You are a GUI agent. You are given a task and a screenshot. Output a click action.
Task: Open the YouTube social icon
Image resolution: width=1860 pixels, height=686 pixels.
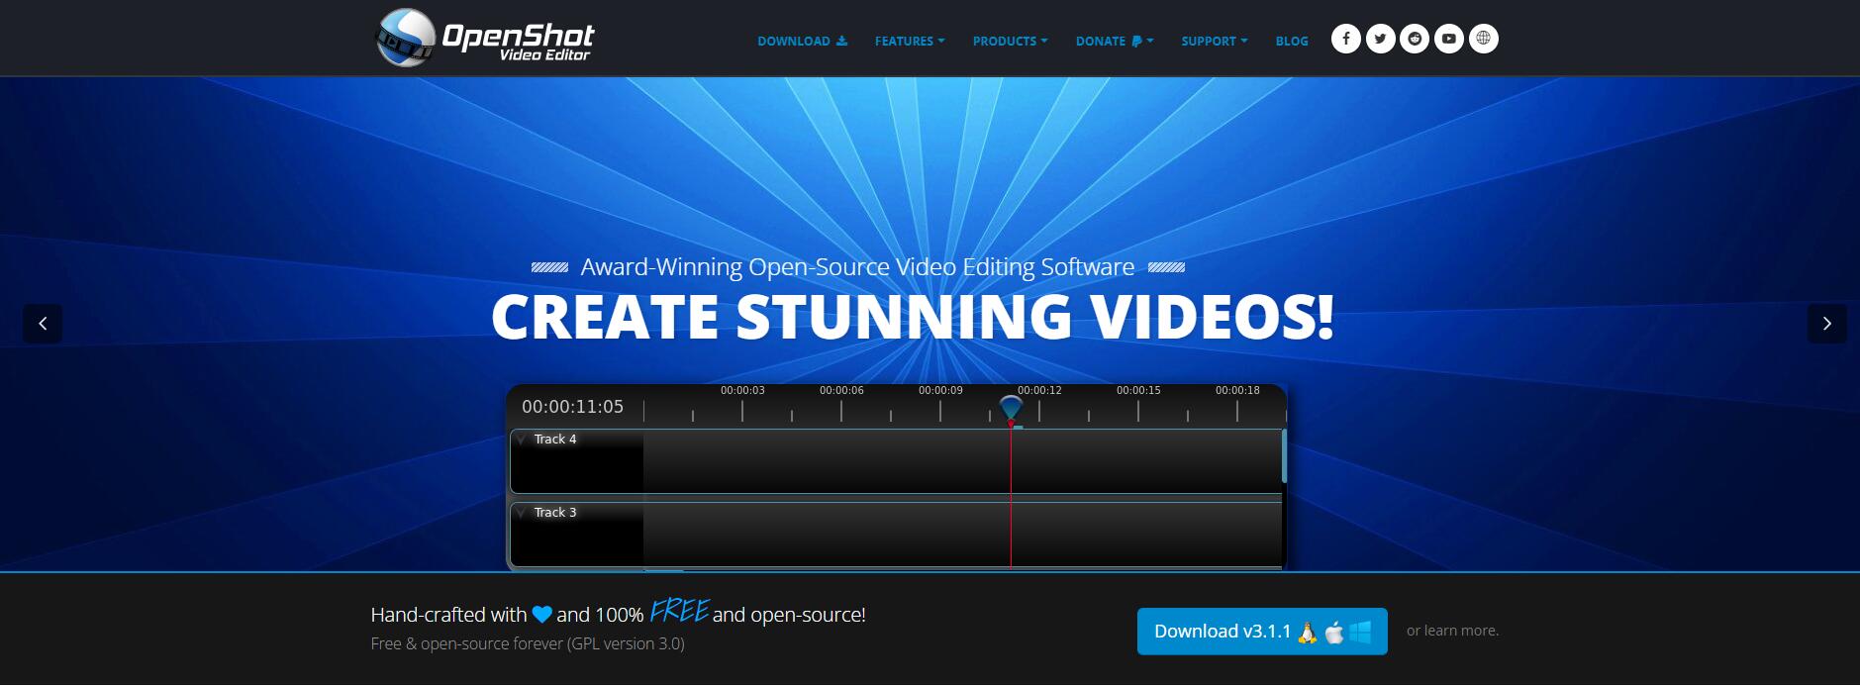tap(1448, 39)
